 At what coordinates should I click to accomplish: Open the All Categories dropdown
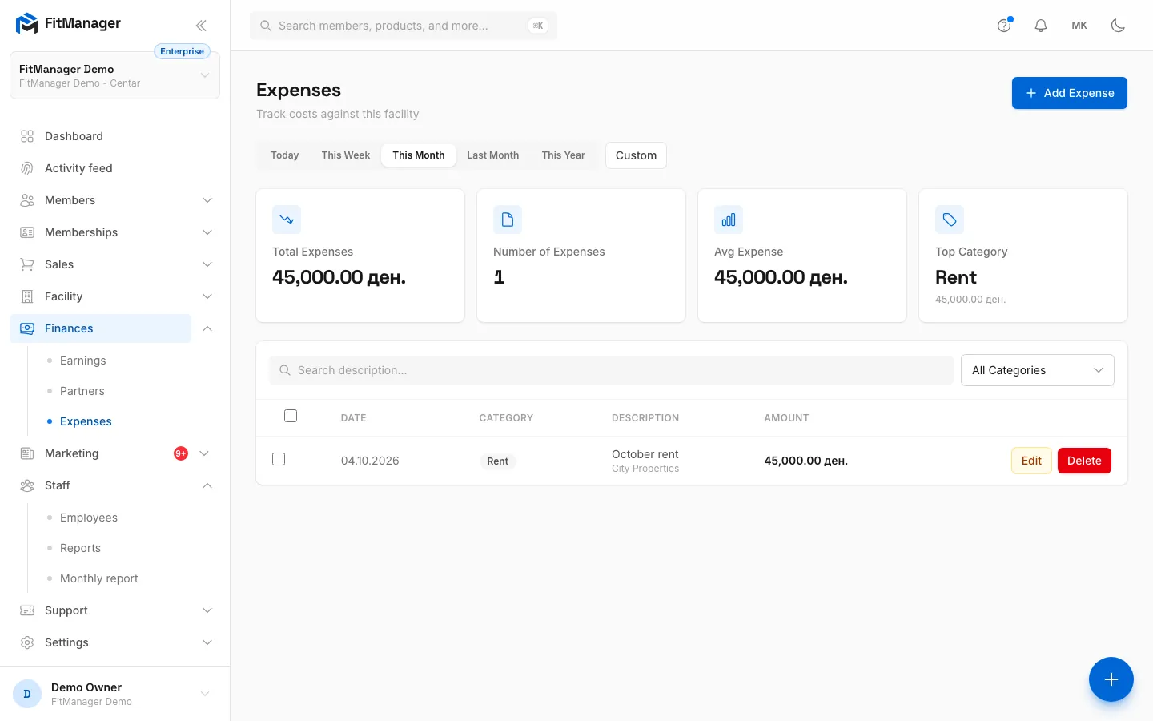1038,370
